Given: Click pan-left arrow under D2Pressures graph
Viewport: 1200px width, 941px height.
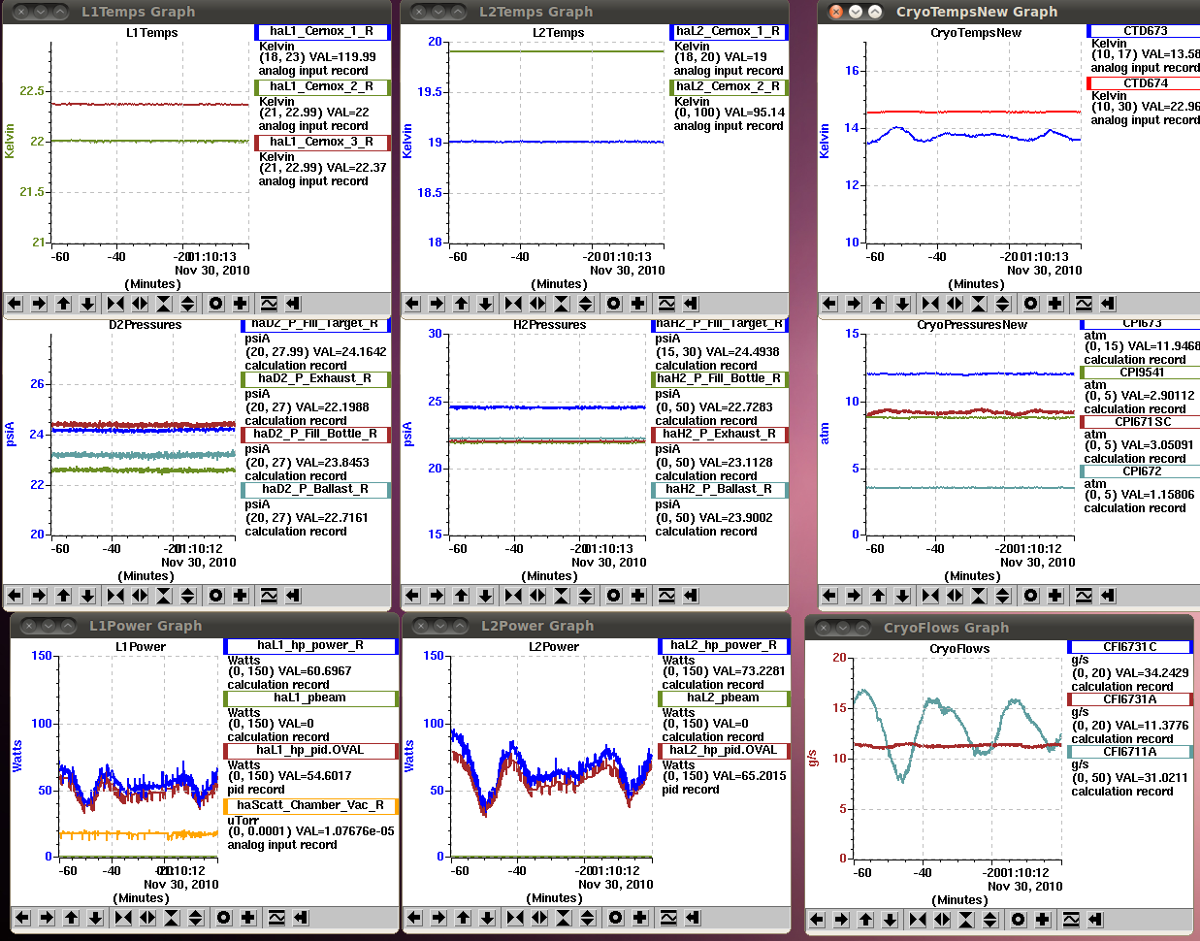Looking at the screenshot, I should [15, 595].
